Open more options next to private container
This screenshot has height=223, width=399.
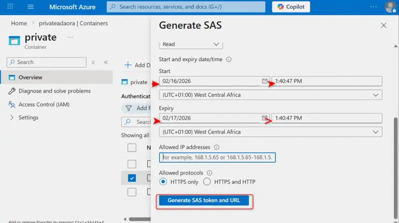(70, 37)
